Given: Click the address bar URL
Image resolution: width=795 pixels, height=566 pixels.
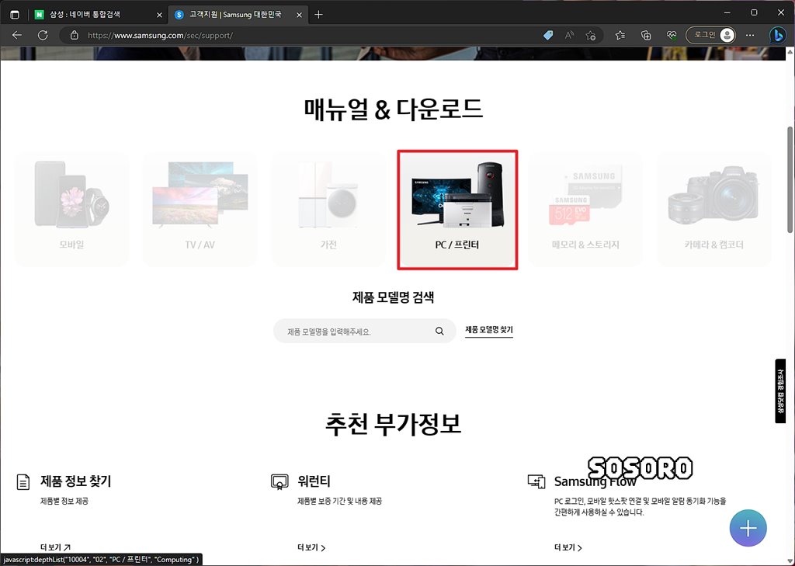Looking at the screenshot, I should pos(160,36).
